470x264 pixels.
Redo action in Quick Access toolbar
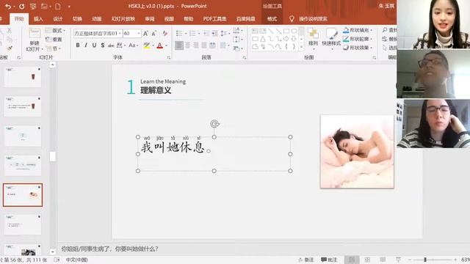(21, 7)
